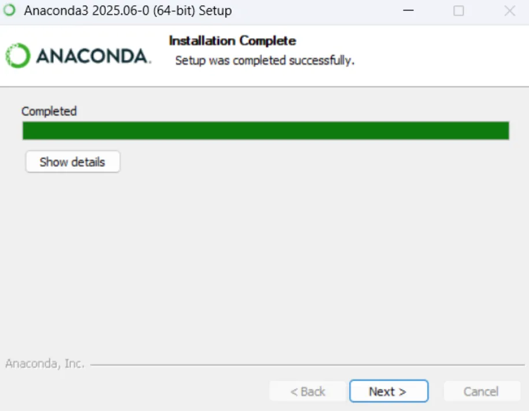Click the 'Setup was completed successfully.' text

tap(265, 60)
